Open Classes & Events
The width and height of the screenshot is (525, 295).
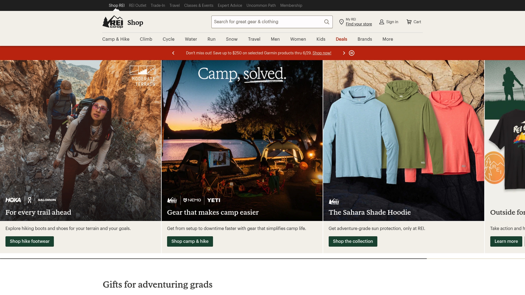click(x=199, y=5)
